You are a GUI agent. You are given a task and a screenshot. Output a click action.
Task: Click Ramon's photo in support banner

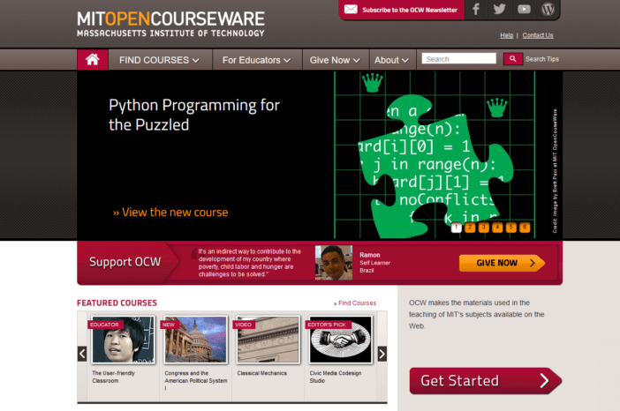tap(334, 263)
